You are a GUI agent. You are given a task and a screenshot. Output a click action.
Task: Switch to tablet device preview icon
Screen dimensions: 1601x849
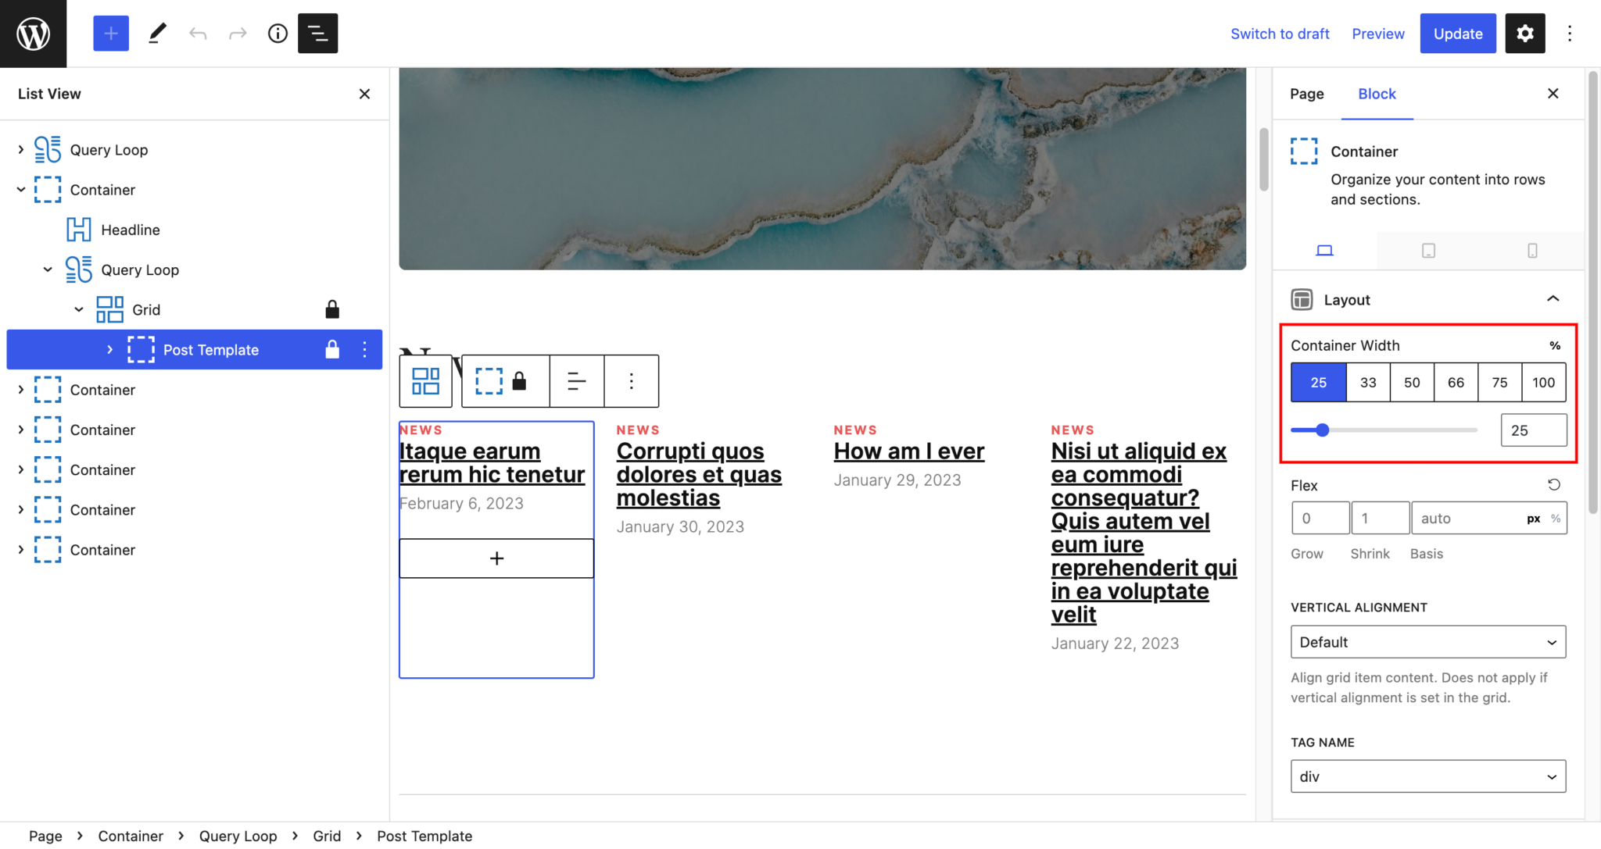(x=1428, y=251)
